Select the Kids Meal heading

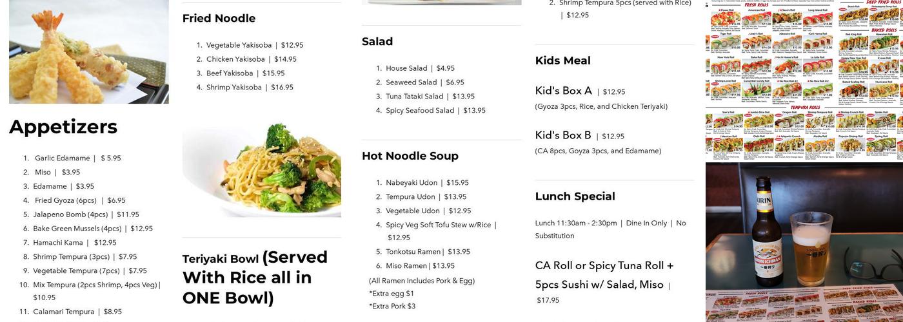[562, 61]
